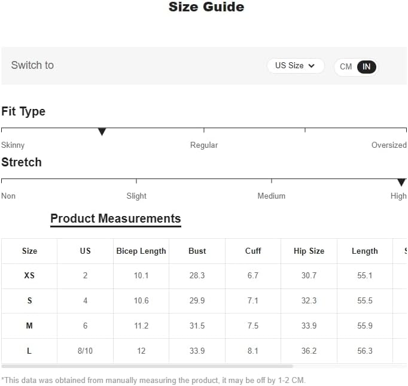Viewport: 408px width, 386px height.
Task: Click the Hip Size column header
Action: click(x=309, y=251)
